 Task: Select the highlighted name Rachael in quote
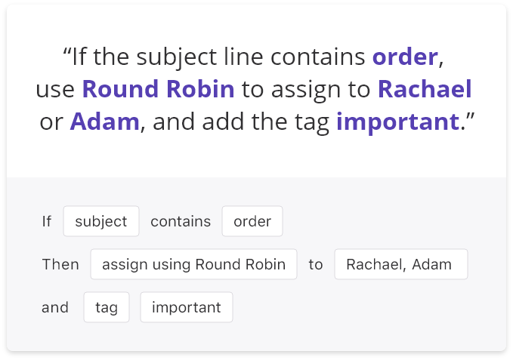(425, 89)
